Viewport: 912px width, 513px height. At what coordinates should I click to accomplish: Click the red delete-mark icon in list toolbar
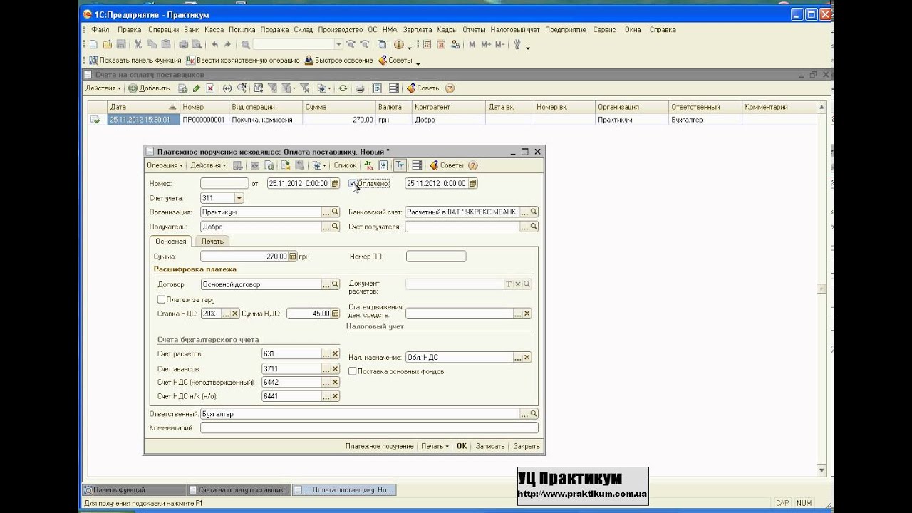pyautogui.click(x=210, y=88)
